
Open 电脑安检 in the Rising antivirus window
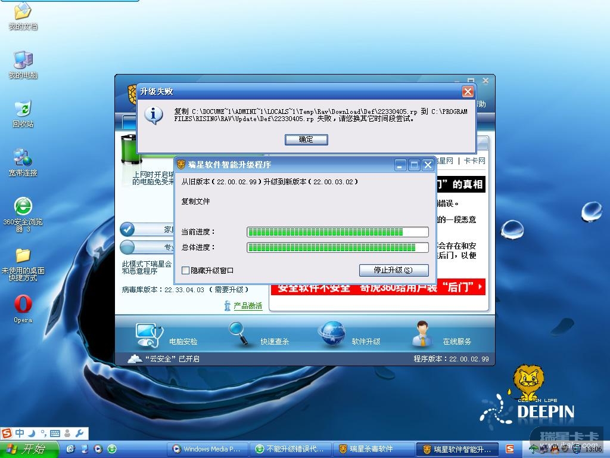pyautogui.click(x=167, y=336)
